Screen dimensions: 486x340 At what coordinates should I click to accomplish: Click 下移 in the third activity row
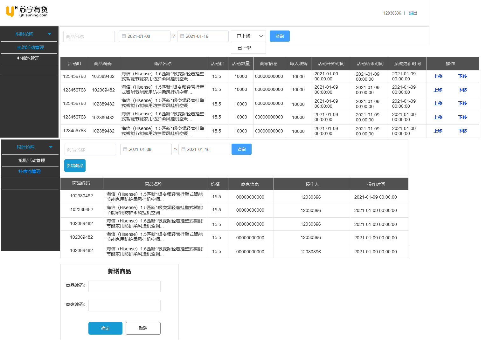pos(462,103)
